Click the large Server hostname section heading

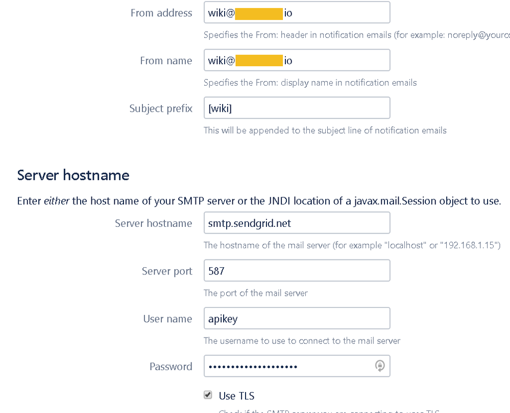coord(73,175)
